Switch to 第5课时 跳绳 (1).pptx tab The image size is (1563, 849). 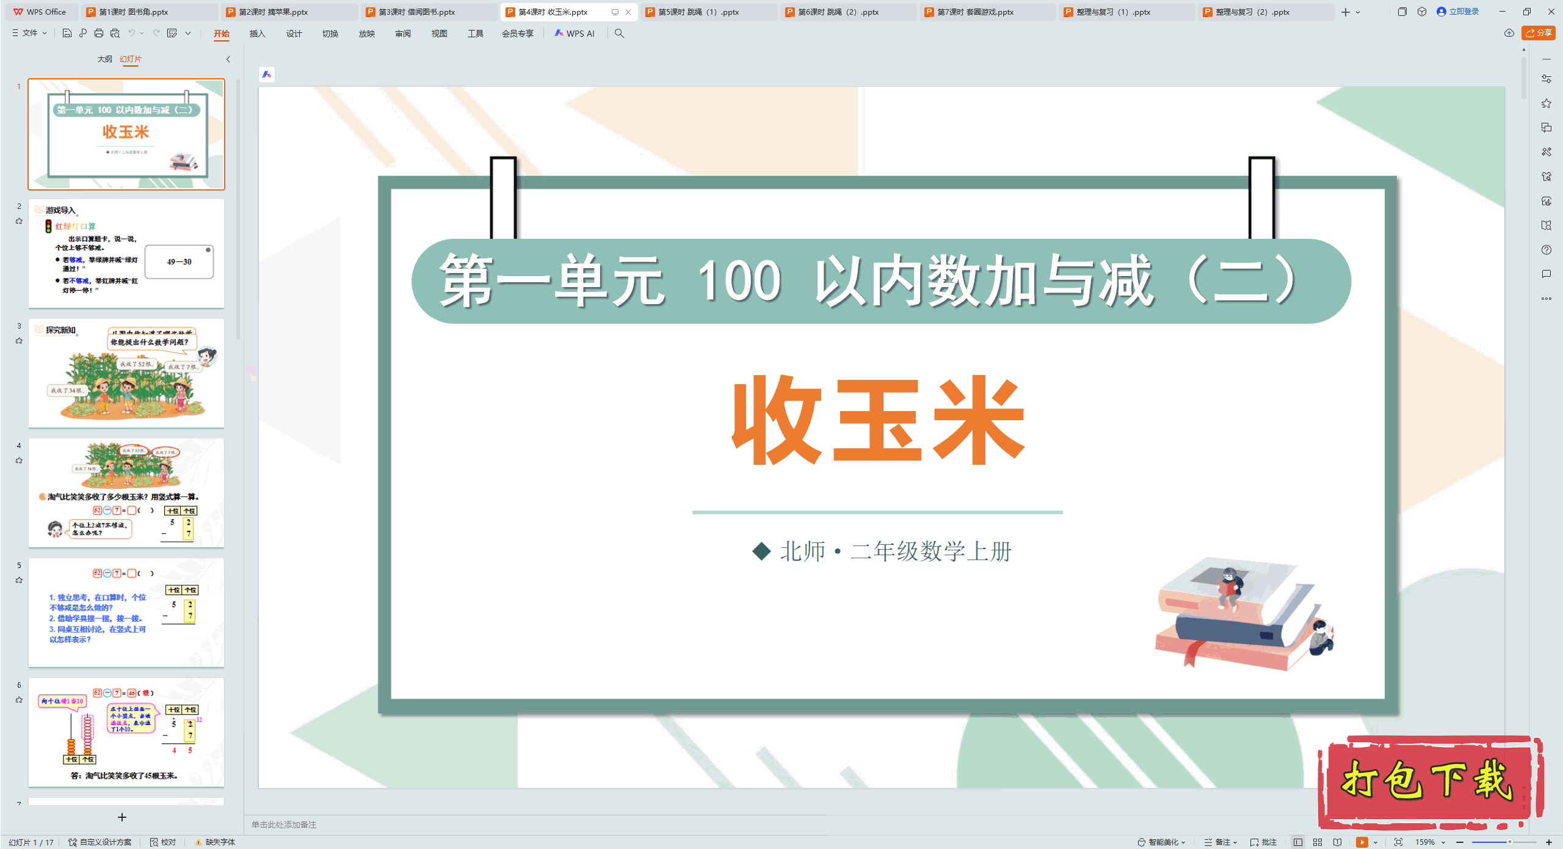coord(698,12)
